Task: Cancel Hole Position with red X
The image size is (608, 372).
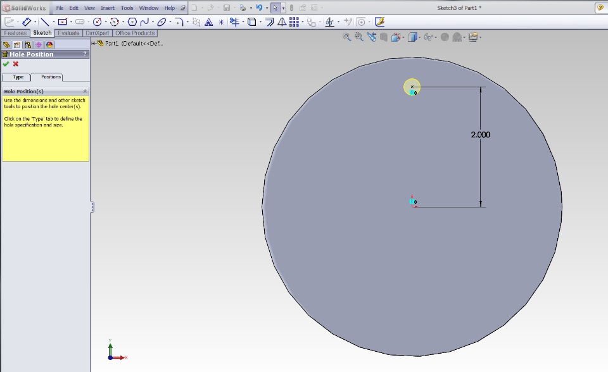Action: click(x=15, y=64)
